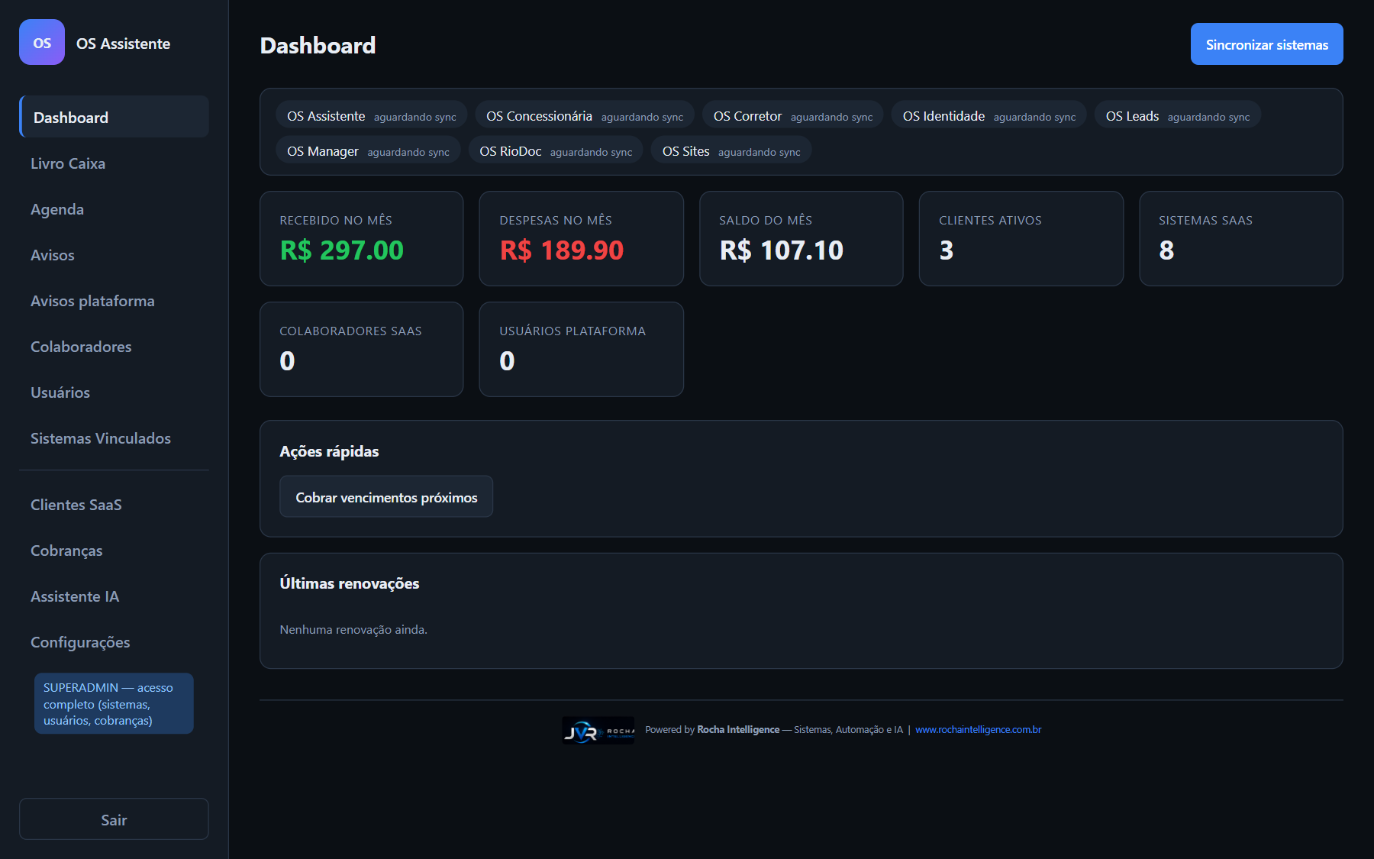Open the www.rochaintelligence.com.br link
This screenshot has height=859, width=1374.
[x=978, y=730]
